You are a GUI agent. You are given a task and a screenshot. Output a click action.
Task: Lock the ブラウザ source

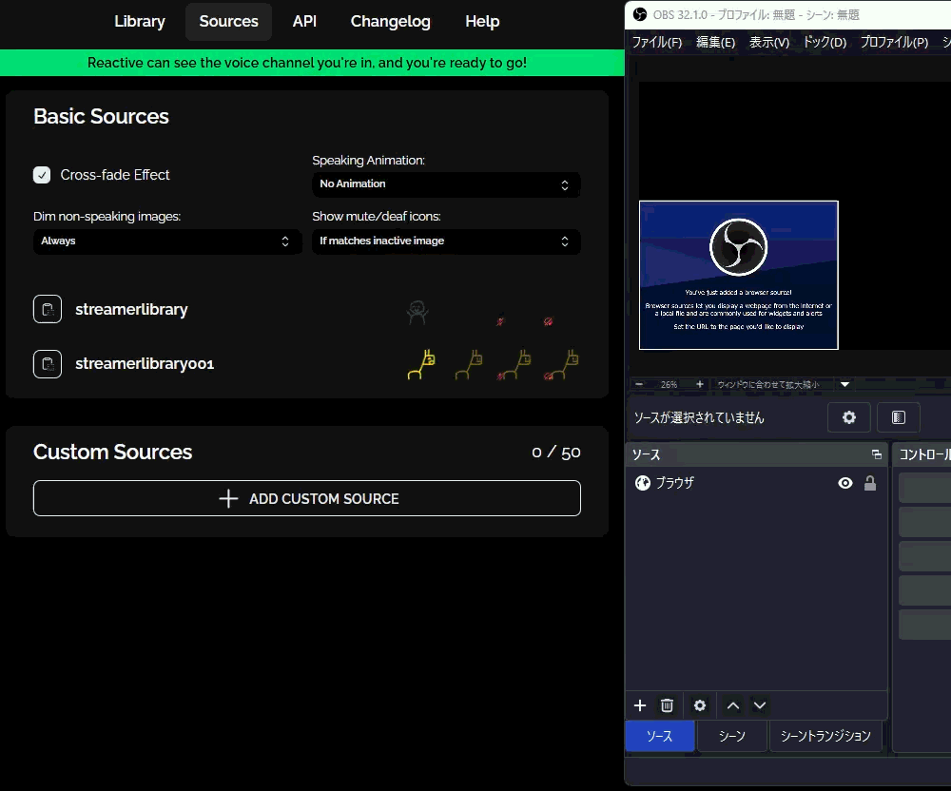[x=869, y=483]
